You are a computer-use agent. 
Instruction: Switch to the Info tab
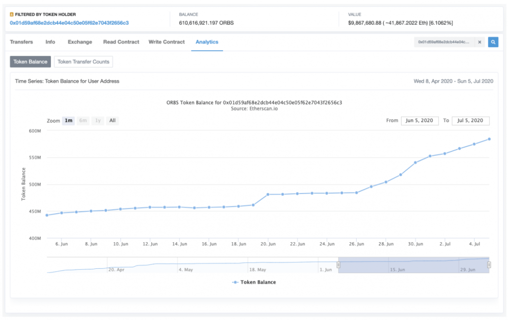(x=50, y=42)
